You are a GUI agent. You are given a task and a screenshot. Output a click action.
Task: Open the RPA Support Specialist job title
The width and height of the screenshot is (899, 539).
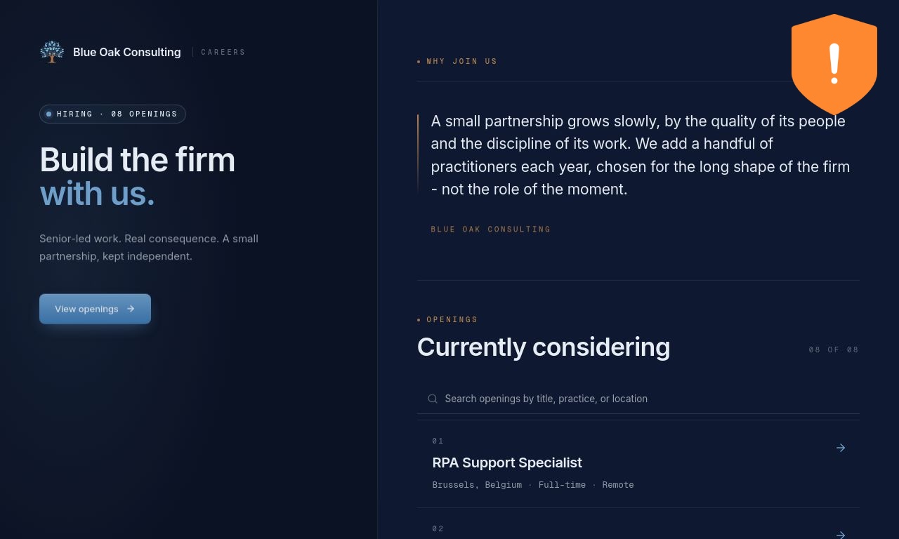point(507,463)
